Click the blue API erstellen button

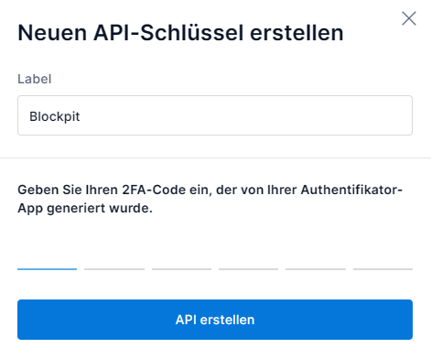click(215, 320)
